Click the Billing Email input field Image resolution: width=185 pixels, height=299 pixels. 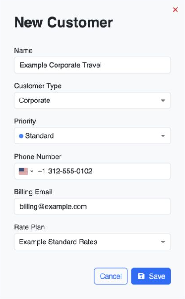92,206
